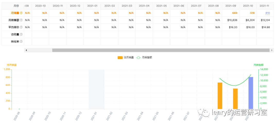Click the horizontal table scrollbar thumb
The width and height of the screenshot is (276, 125).
click(x=161, y=50)
